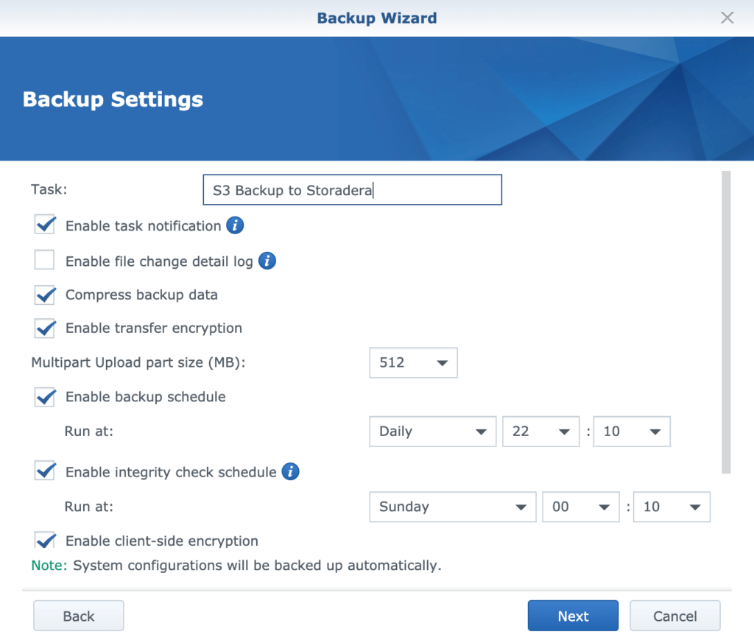
Task: Click info icon beside Enable task notification
Action: click(x=235, y=226)
